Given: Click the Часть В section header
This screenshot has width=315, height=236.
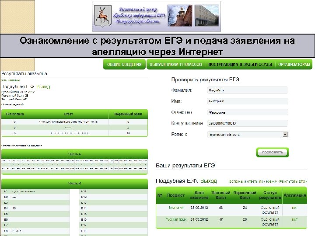Looking at the screenshot, I should click(x=74, y=184).
